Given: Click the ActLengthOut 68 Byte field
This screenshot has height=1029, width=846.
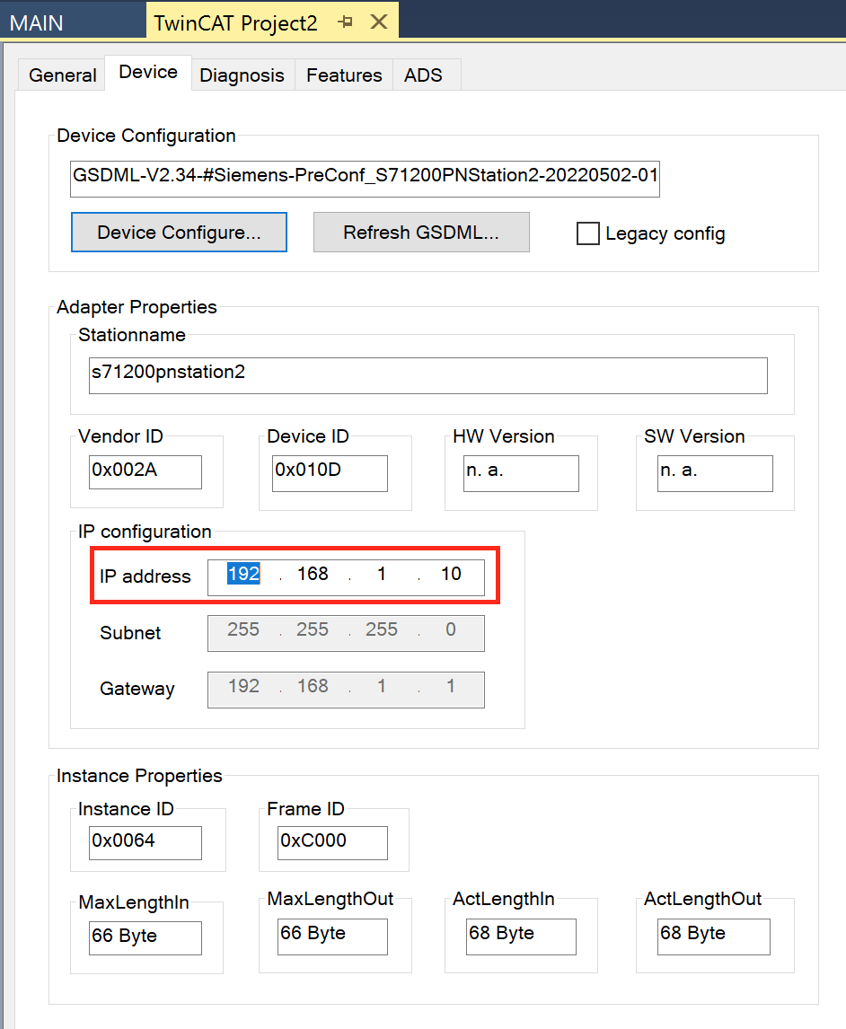Looking at the screenshot, I should tap(714, 937).
